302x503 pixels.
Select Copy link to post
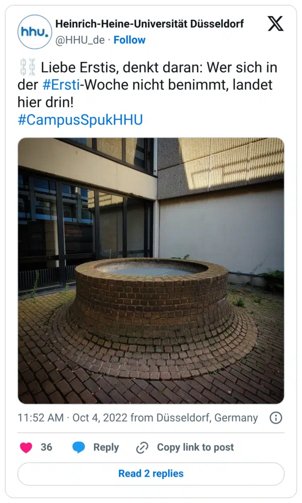pyautogui.click(x=195, y=447)
